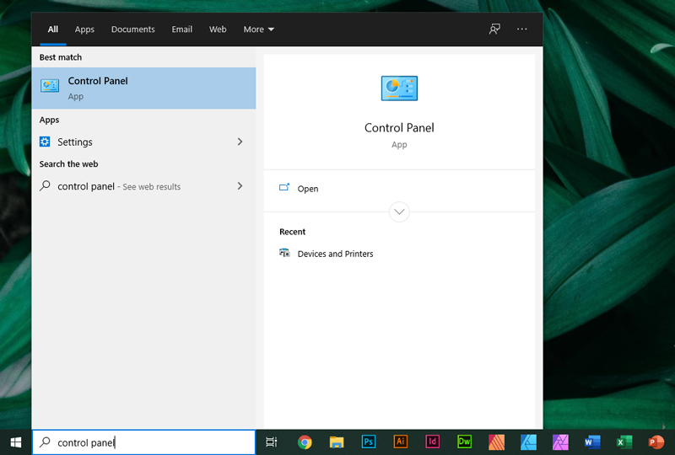
Task: Open the Settings app result
Action: coord(143,142)
